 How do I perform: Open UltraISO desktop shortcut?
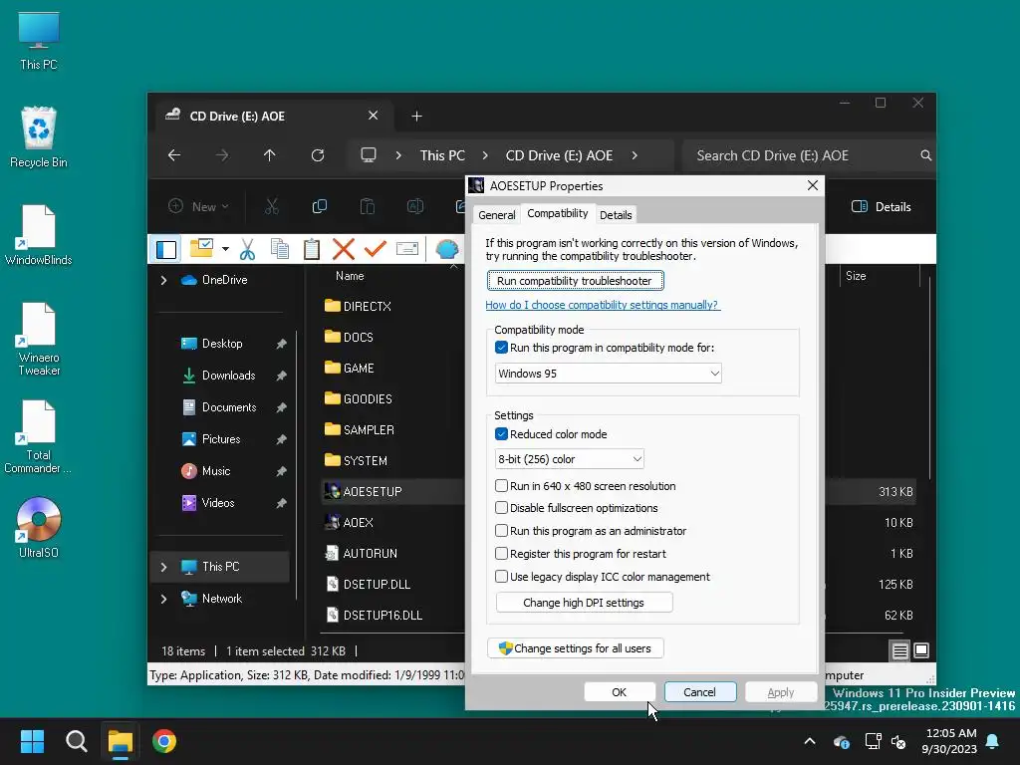pos(39,528)
